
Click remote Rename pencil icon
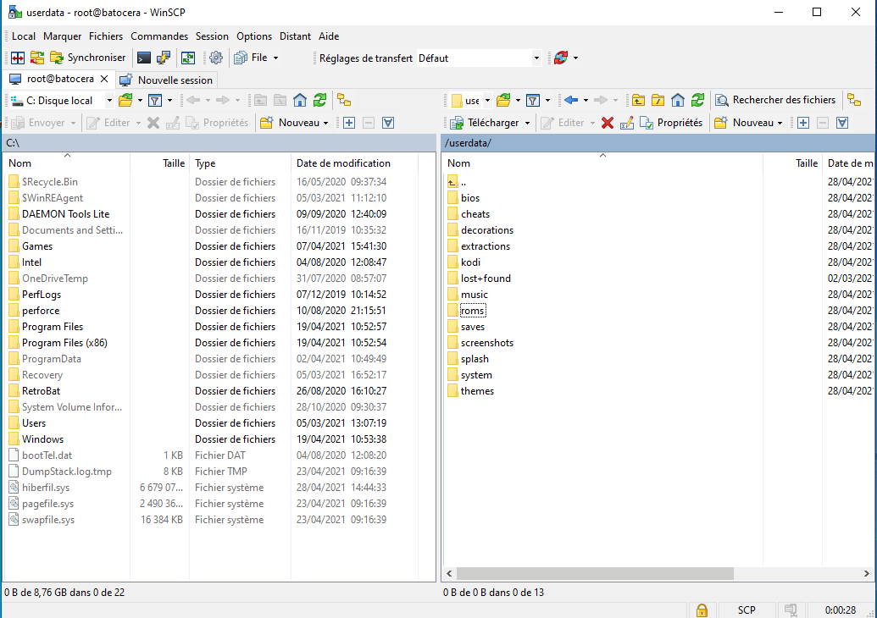627,123
